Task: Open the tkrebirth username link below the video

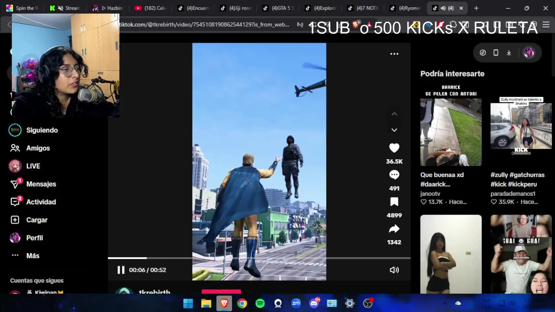Action: coord(154,292)
